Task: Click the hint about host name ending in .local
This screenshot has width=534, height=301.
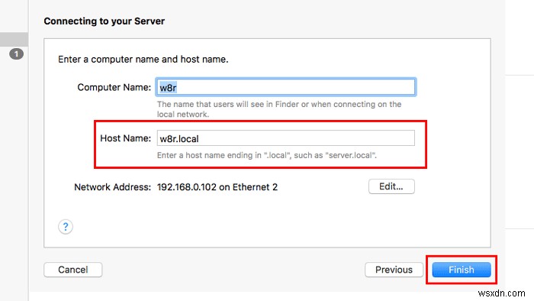Action: click(267, 155)
